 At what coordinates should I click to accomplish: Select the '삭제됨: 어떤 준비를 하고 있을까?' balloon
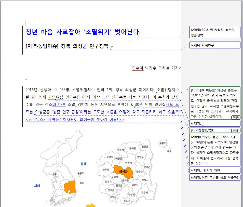tap(214, 178)
